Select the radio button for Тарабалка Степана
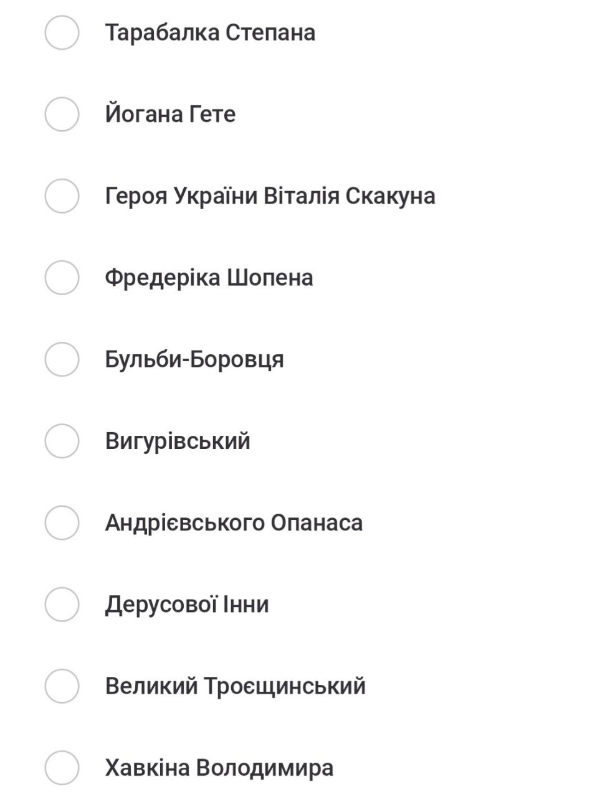 click(x=62, y=32)
